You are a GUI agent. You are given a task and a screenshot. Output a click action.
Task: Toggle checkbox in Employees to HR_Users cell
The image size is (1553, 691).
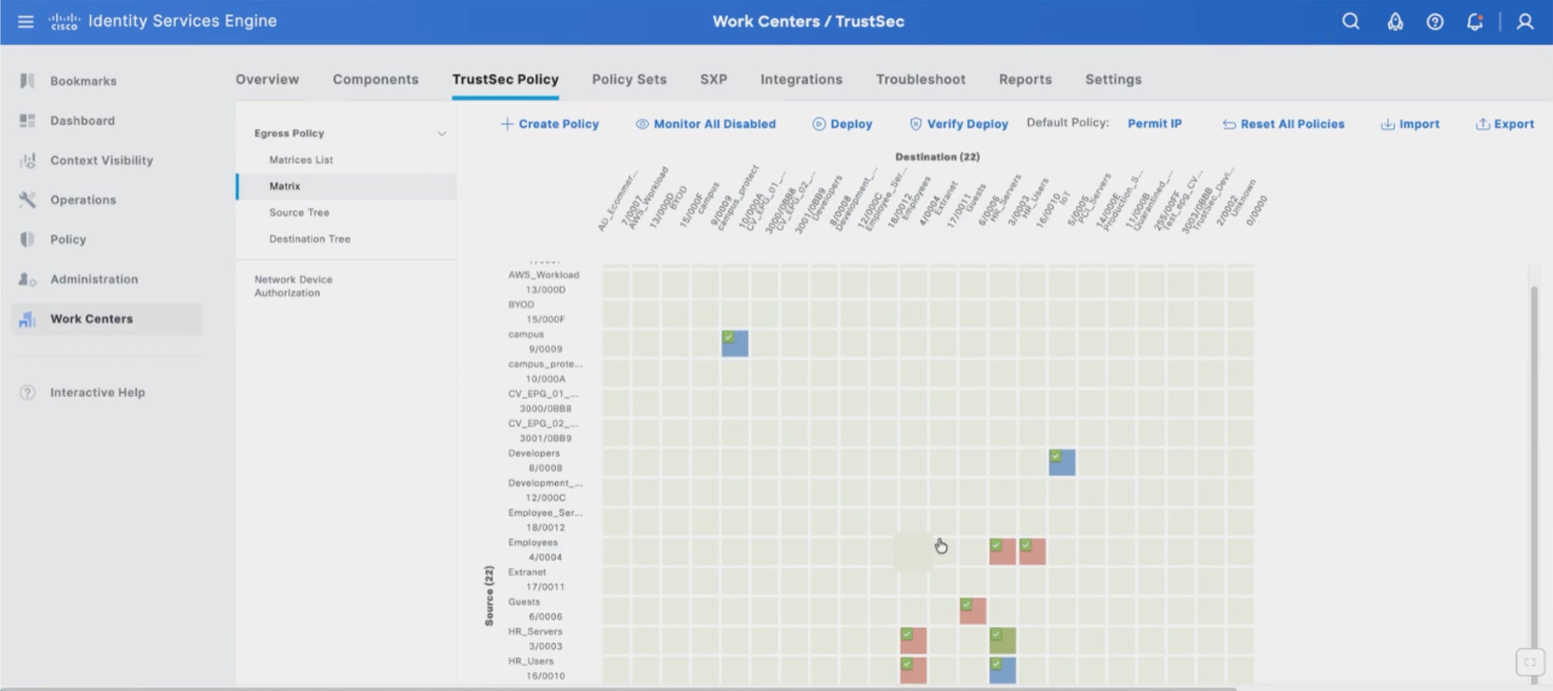[1026, 545]
